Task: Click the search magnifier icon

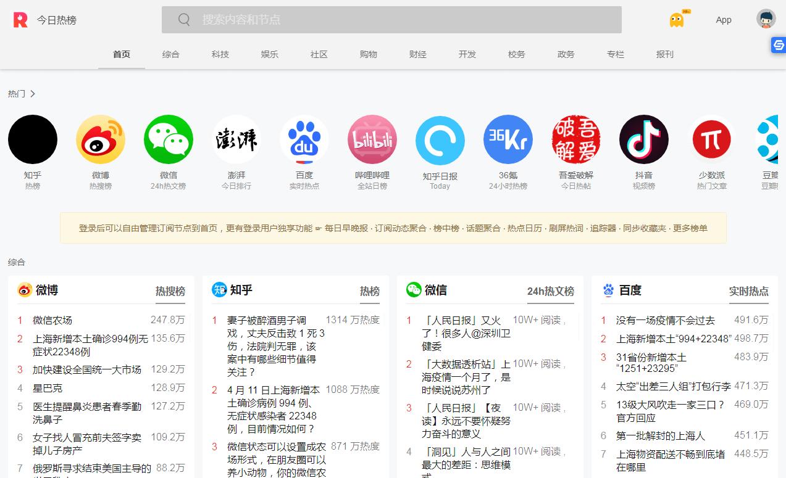Action: (x=184, y=20)
